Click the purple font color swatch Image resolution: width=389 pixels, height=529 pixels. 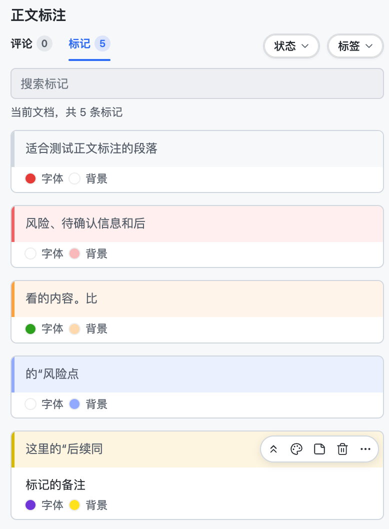(x=30, y=505)
